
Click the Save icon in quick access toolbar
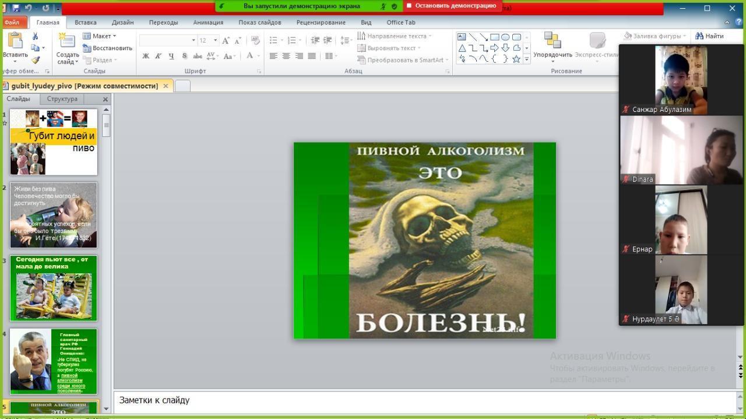[x=16, y=8]
